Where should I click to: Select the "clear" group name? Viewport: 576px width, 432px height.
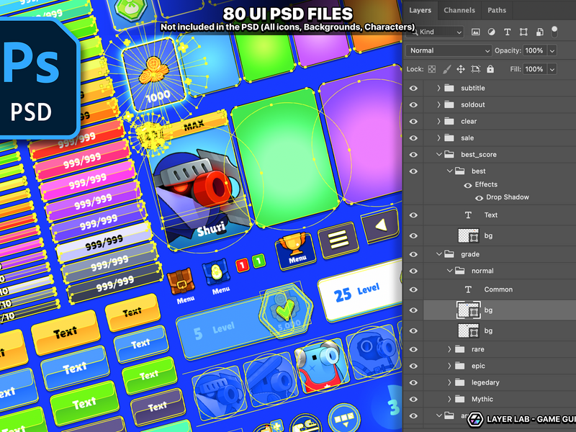[469, 121]
